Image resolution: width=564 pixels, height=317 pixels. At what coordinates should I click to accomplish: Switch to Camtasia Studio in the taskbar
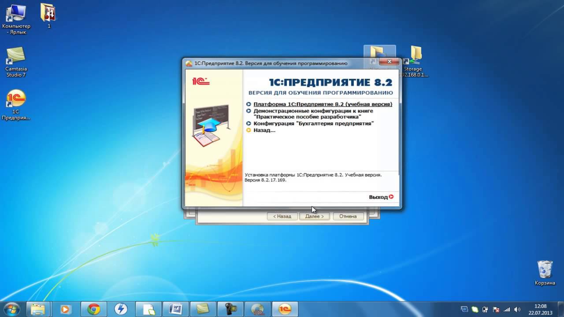pyautogui.click(x=203, y=309)
